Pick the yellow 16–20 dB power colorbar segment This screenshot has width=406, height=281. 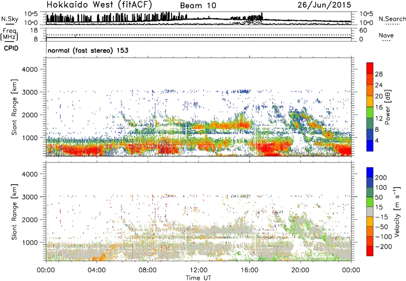coord(370,101)
